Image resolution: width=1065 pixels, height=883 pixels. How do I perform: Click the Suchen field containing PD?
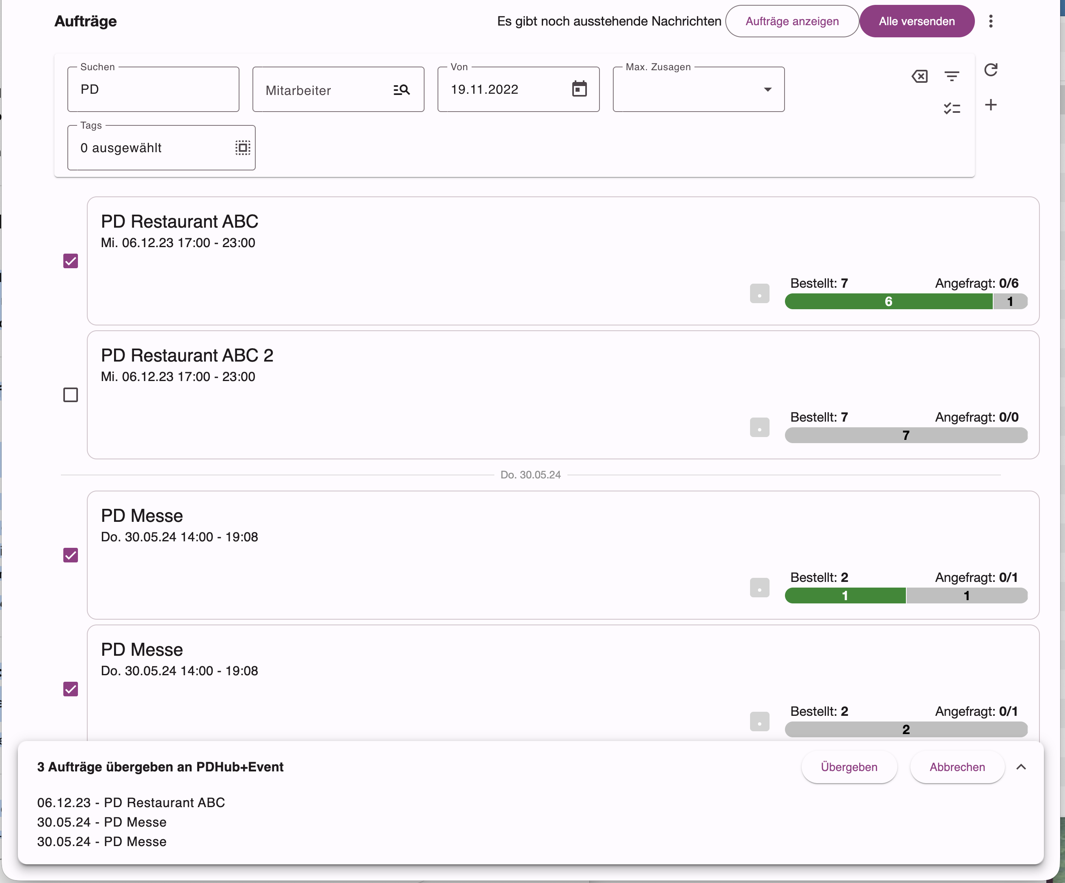153,89
